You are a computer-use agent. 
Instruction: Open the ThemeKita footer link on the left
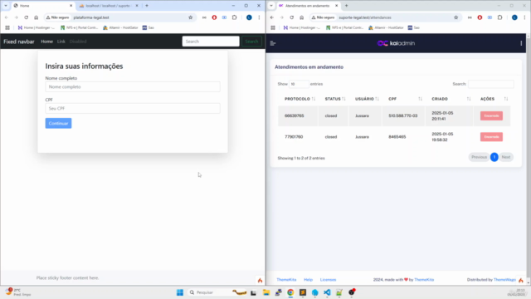tap(286, 280)
